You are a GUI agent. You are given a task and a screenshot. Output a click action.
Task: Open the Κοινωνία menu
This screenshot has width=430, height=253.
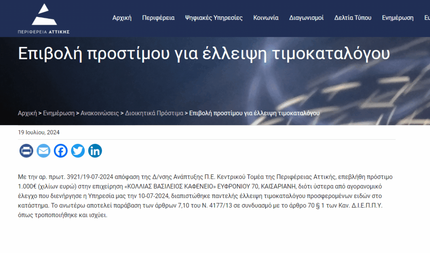click(266, 18)
